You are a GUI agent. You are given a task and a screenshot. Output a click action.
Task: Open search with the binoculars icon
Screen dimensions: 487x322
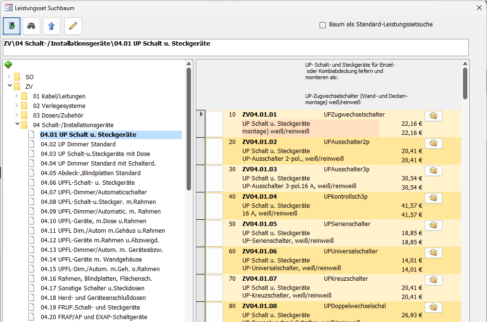coord(32,26)
